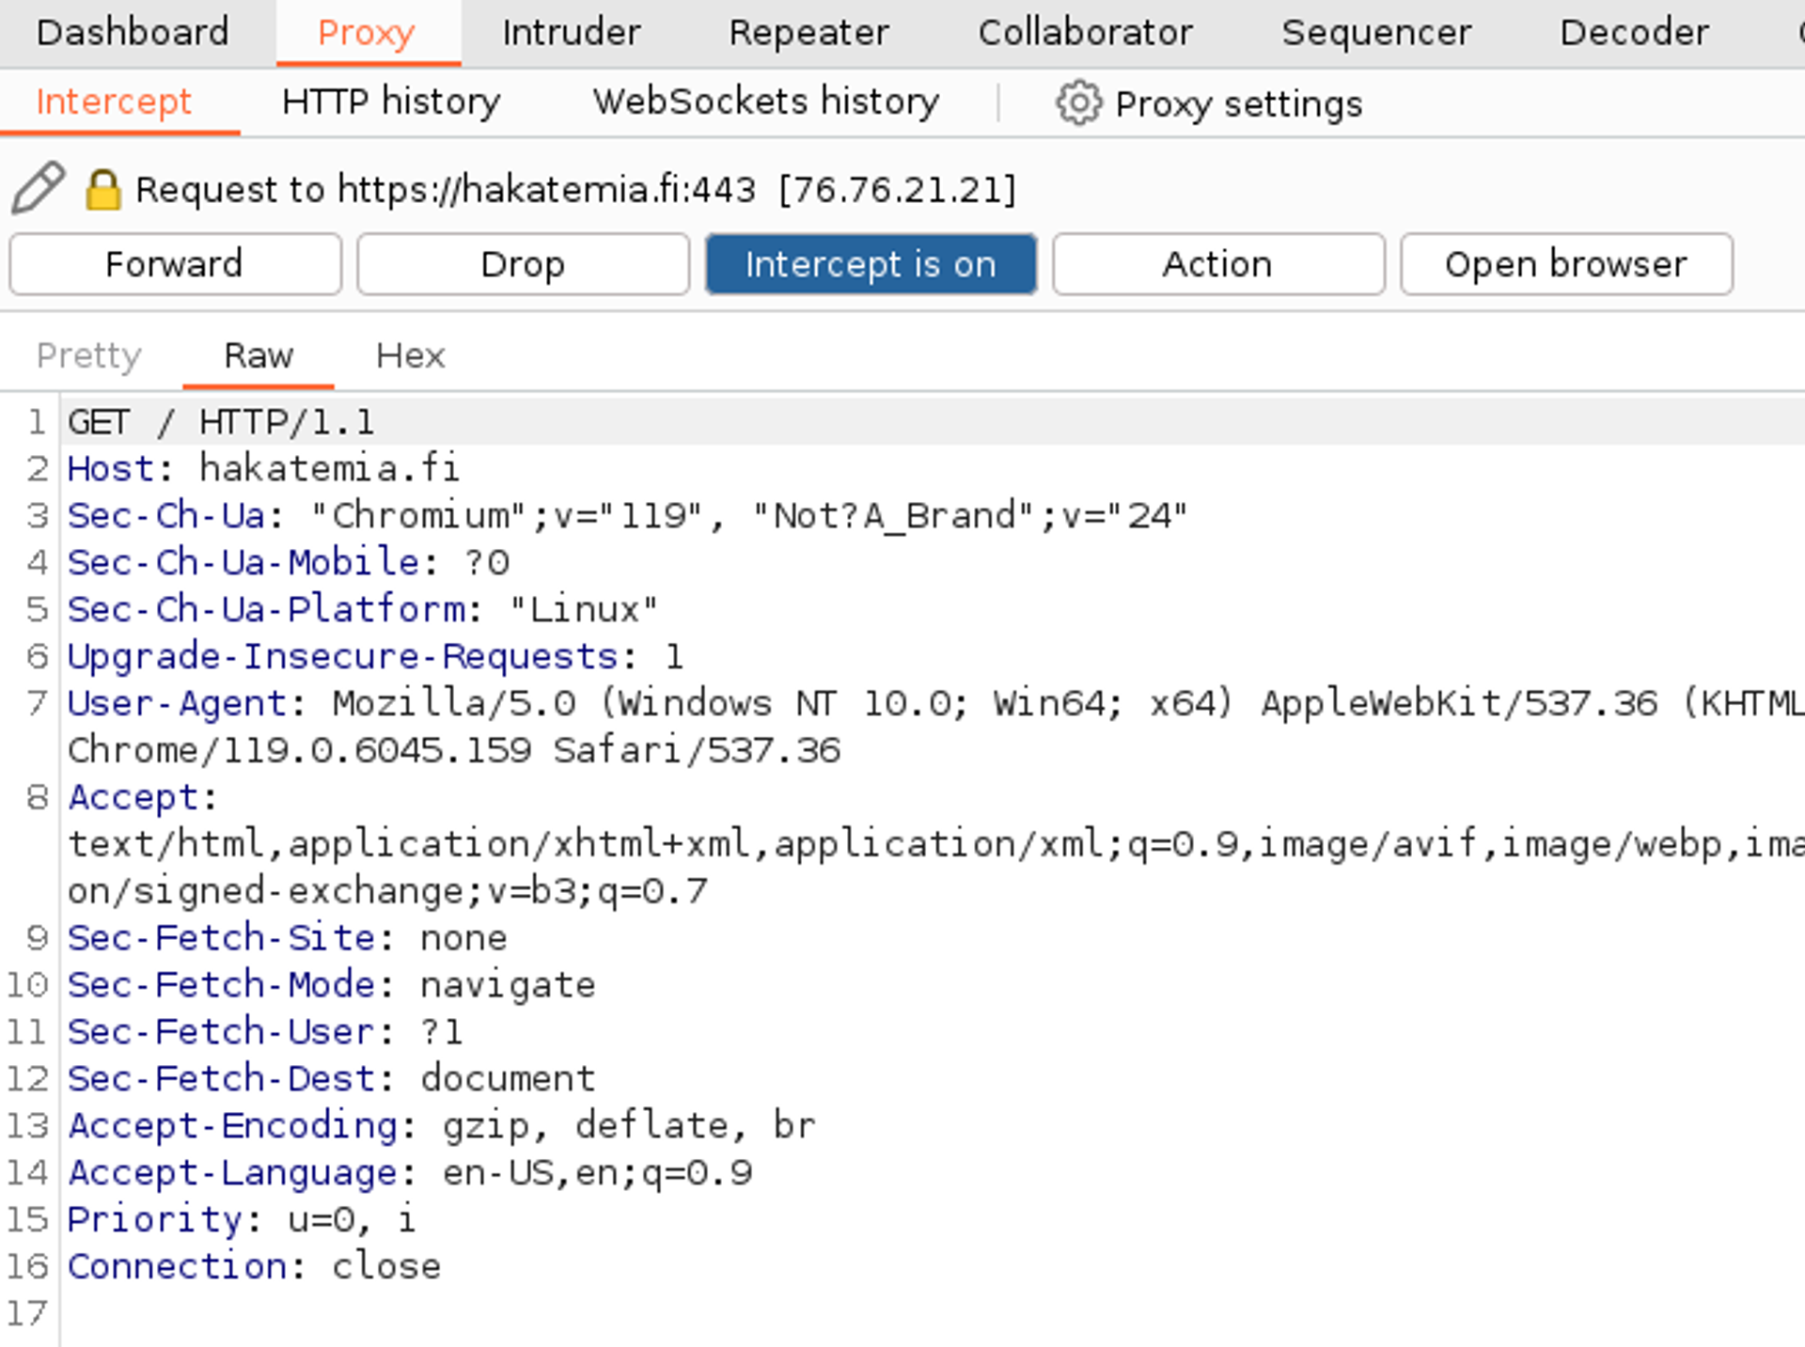Open the HTTP history sub-tab
Image resolution: width=1805 pixels, height=1347 pixels.
coord(391,102)
